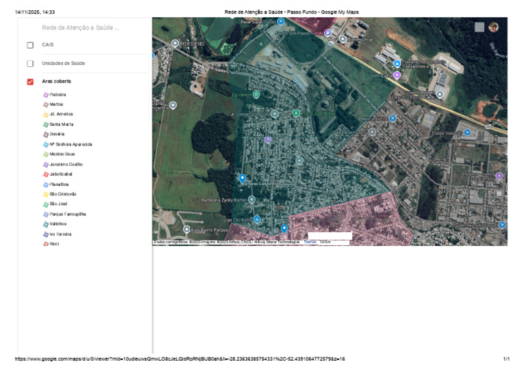Click the Ares Bairro Parque marker
The height and width of the screenshot is (371, 525).
(187, 230)
